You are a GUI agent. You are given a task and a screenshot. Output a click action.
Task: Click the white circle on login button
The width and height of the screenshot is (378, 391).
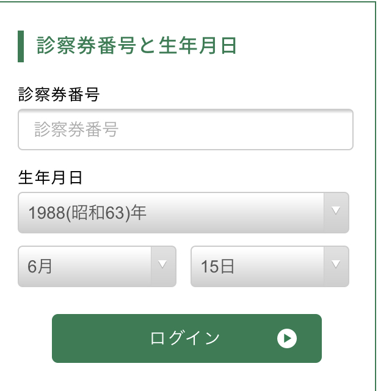[287, 338]
